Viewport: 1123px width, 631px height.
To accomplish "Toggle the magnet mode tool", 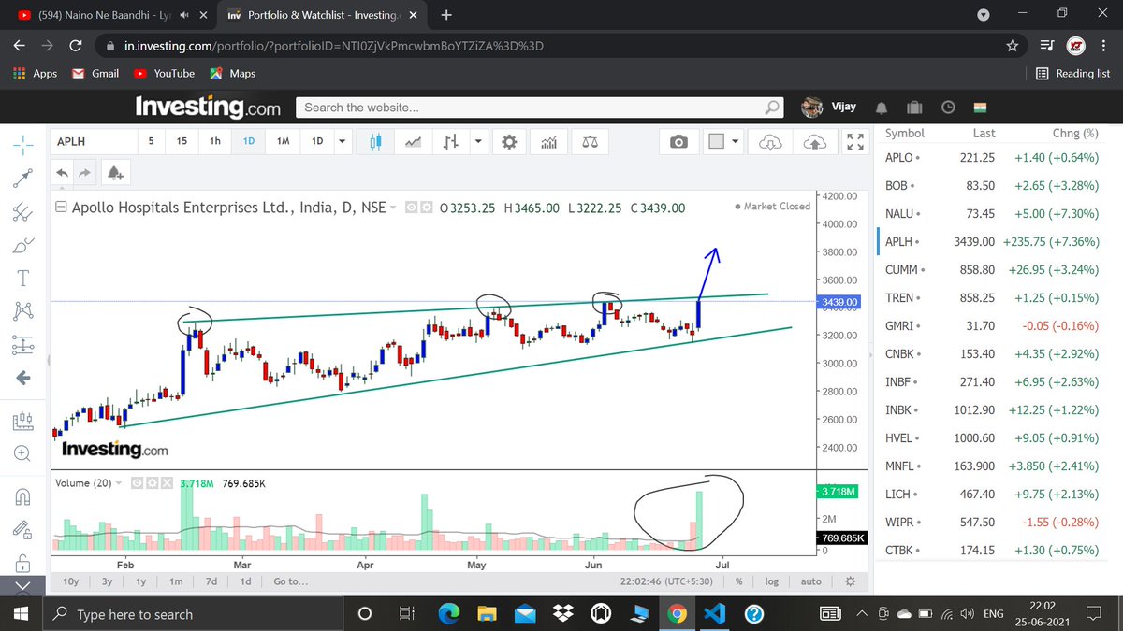I will (x=23, y=495).
